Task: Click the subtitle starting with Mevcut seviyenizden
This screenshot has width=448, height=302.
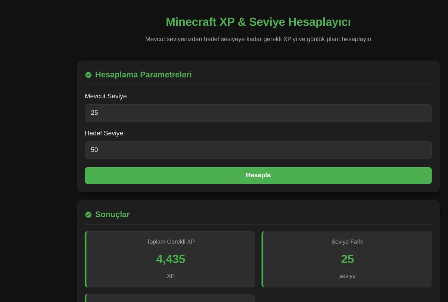Action: pyautogui.click(x=258, y=39)
